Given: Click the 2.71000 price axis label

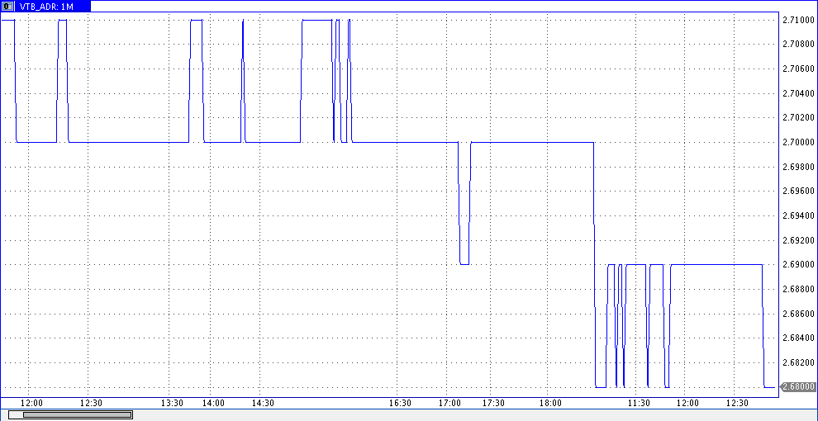Looking at the screenshot, I should coord(798,21).
